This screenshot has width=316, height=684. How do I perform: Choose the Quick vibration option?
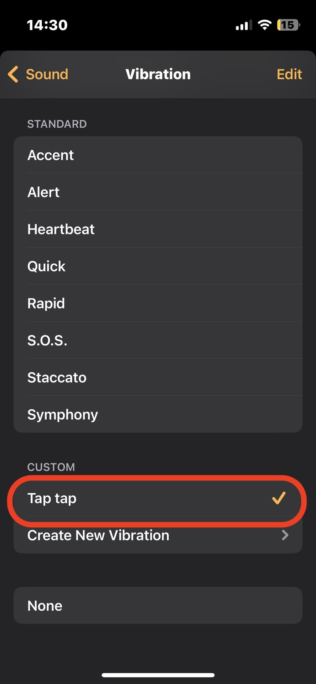(x=158, y=266)
